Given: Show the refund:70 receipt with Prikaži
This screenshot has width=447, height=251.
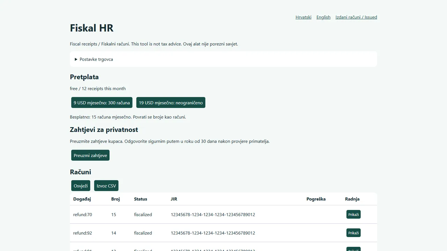Looking at the screenshot, I should tap(353, 214).
